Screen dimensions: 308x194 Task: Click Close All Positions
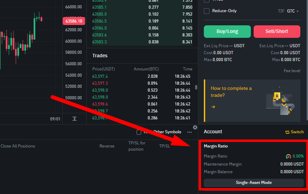18,146
